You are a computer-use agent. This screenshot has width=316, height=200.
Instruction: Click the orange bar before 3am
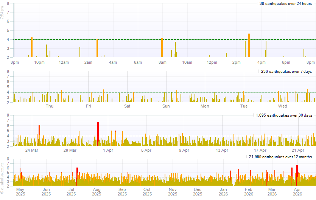tap(97, 48)
